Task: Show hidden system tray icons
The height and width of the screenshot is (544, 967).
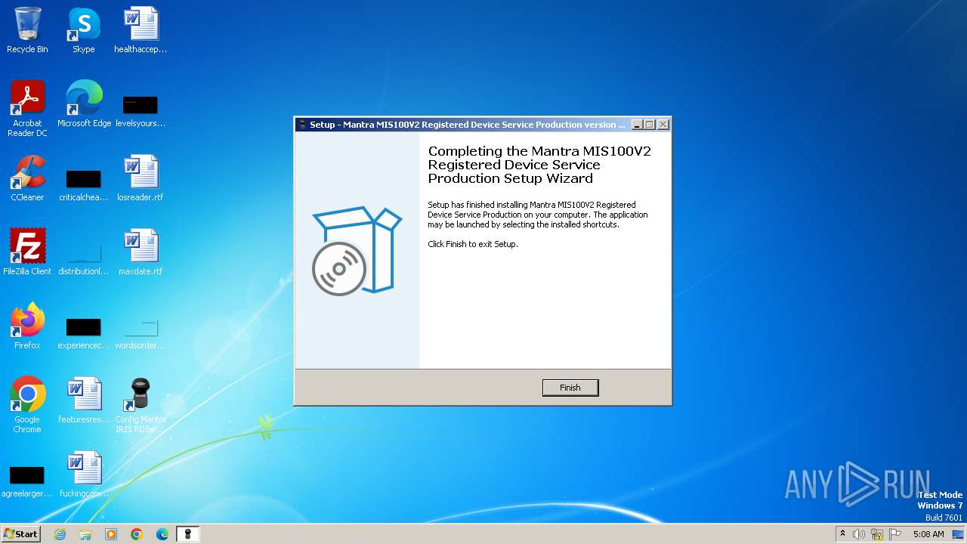Action: point(842,534)
